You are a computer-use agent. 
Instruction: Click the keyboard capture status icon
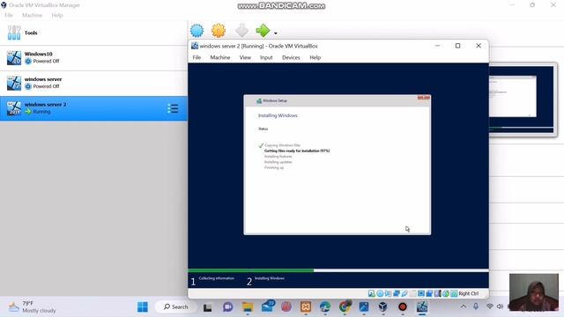[x=455, y=293]
